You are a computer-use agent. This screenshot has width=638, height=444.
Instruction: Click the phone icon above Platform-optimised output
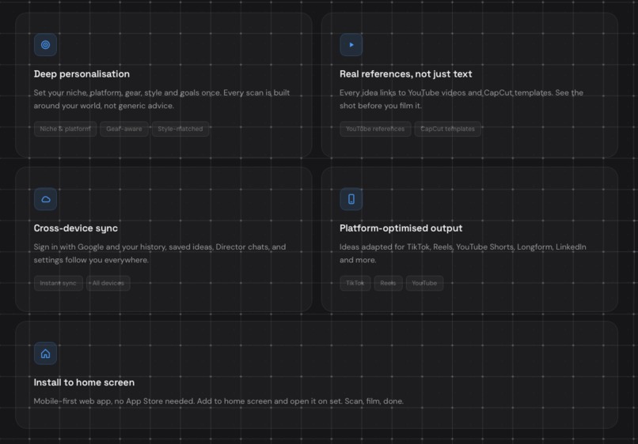351,199
